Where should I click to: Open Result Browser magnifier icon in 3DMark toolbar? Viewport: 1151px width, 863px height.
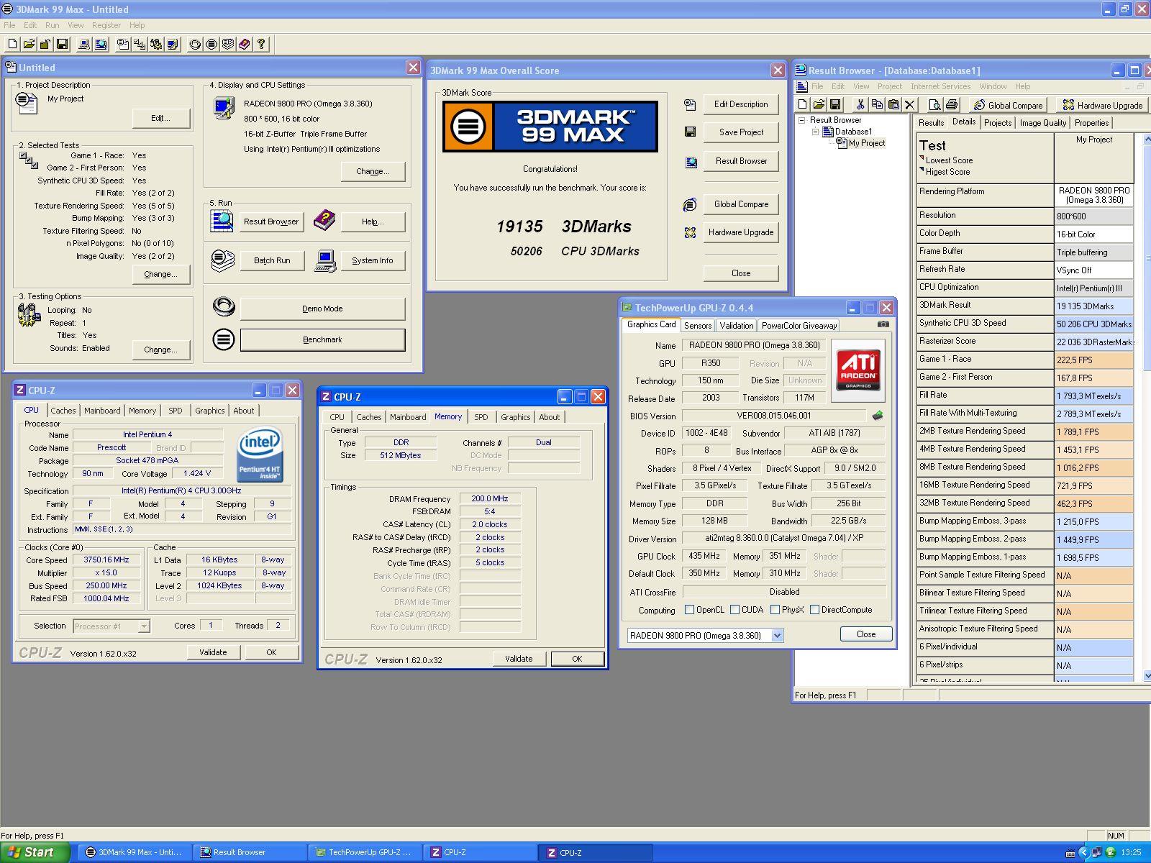click(x=101, y=44)
